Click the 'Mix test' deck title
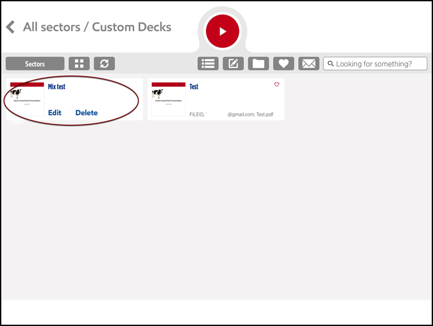Screen dimensions: 433x326 (x=57, y=87)
